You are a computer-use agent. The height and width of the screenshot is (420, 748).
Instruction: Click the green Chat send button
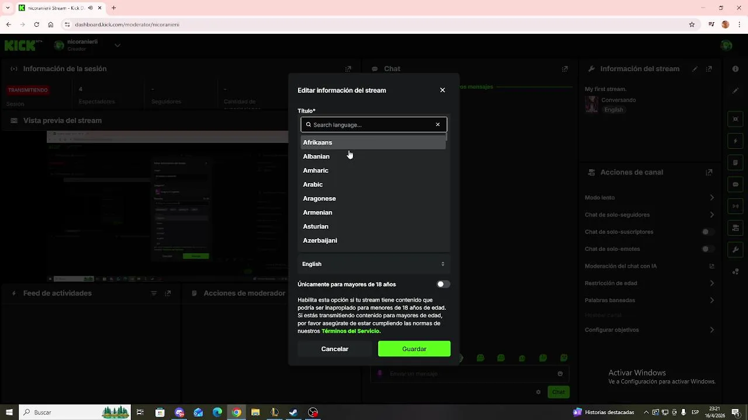click(559, 392)
